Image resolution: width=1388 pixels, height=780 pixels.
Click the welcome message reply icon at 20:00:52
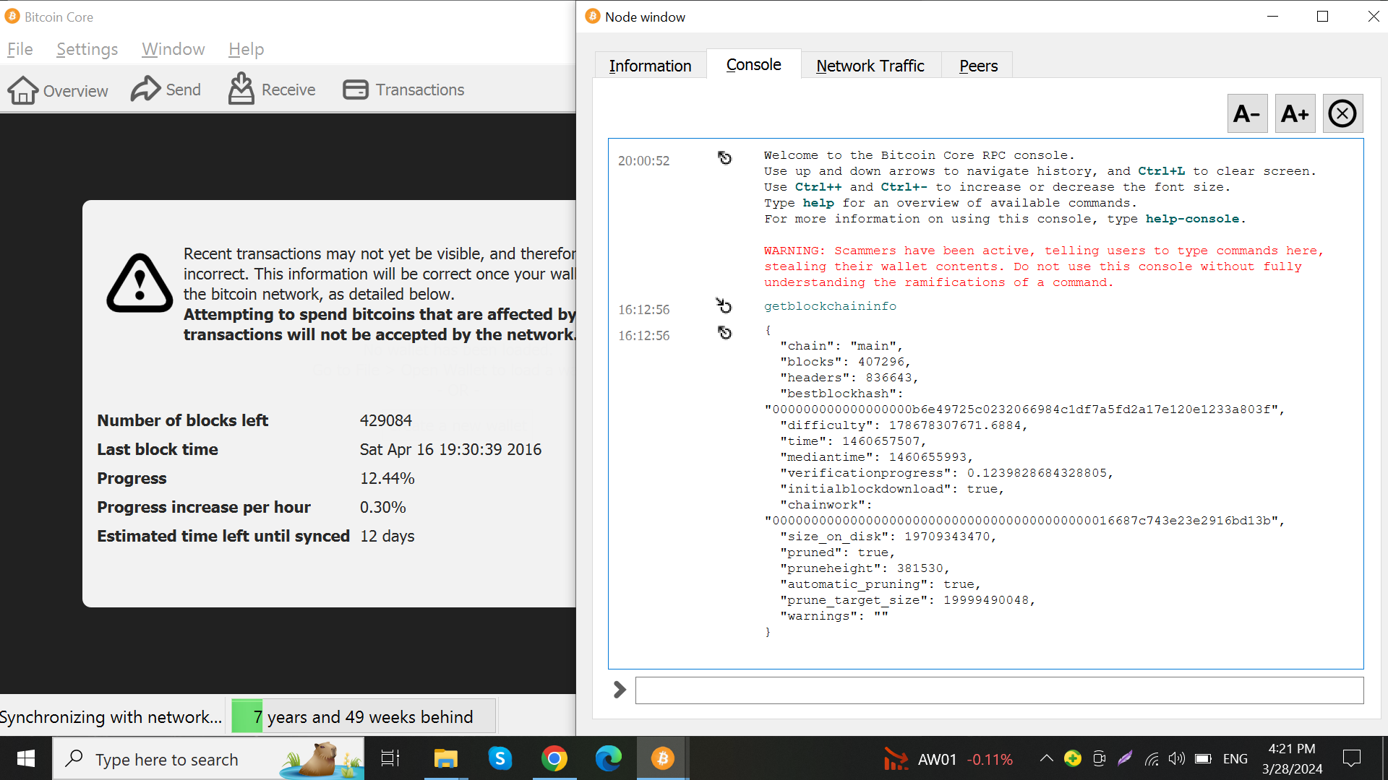coord(724,157)
